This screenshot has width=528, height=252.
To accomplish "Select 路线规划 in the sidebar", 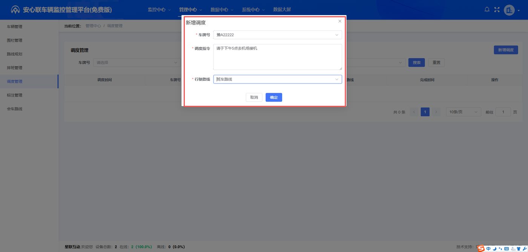I will [29, 54].
